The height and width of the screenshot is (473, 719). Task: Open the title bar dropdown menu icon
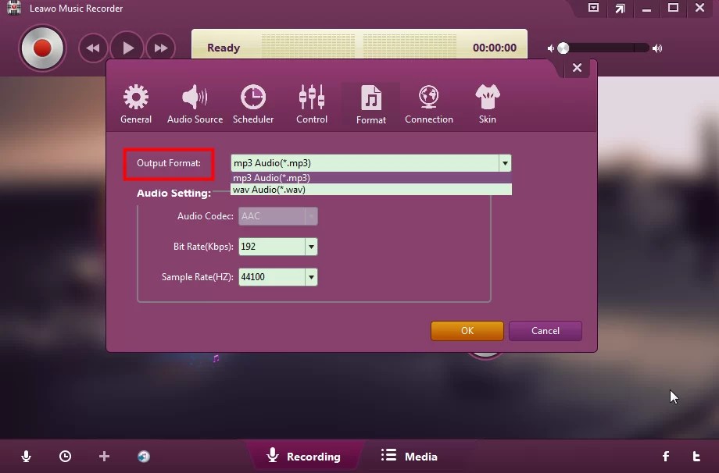[593, 8]
